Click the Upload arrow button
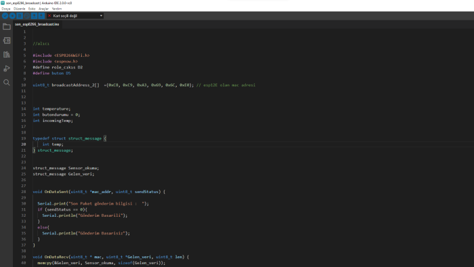Screen dimensions: 474x267 pyautogui.click(x=12, y=16)
